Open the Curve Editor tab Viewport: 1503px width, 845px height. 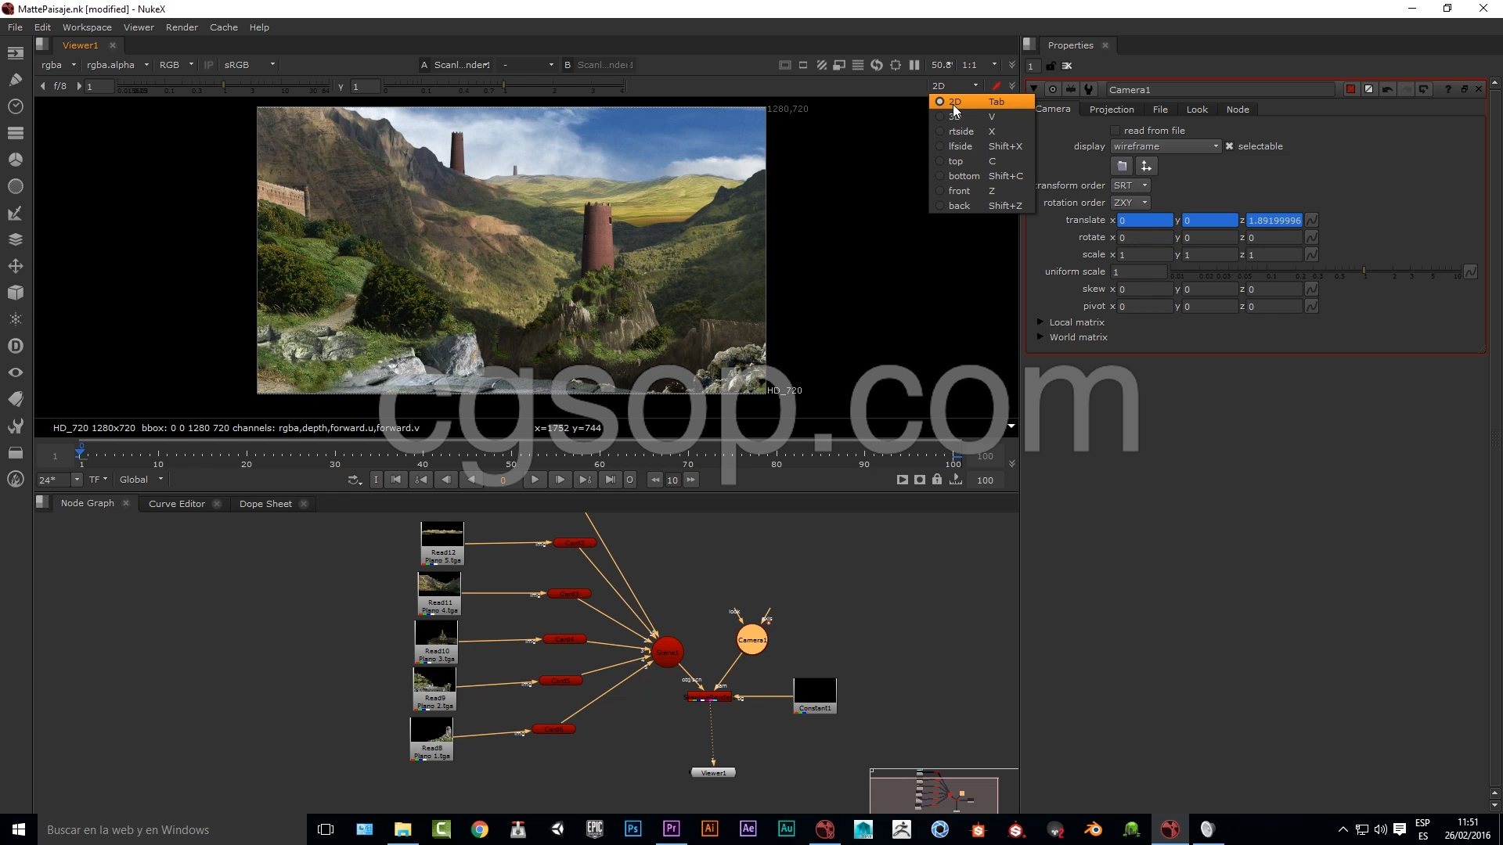coord(176,504)
